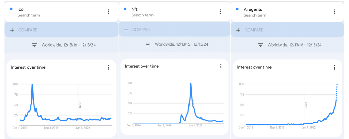Click the peak of the Ico trend line
Screen dimensions: 349x139
(x=32, y=85)
